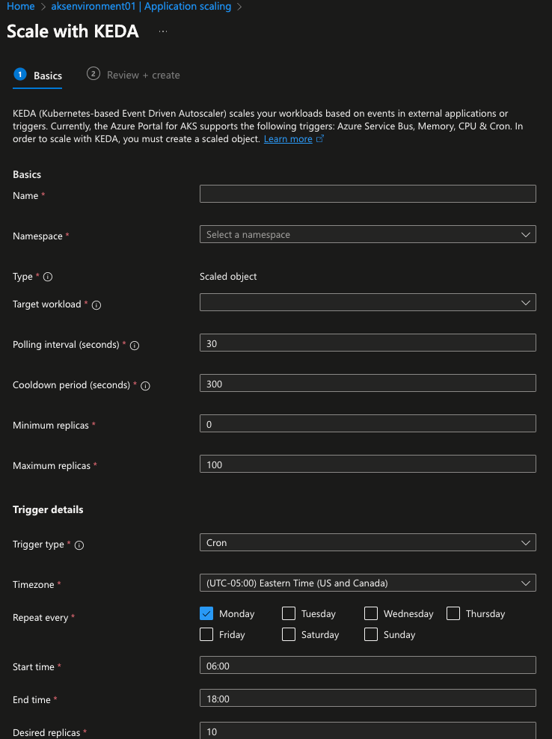Viewport: 552px width, 739px height.
Task: Expand the Target workload dropdown
Action: [367, 302]
